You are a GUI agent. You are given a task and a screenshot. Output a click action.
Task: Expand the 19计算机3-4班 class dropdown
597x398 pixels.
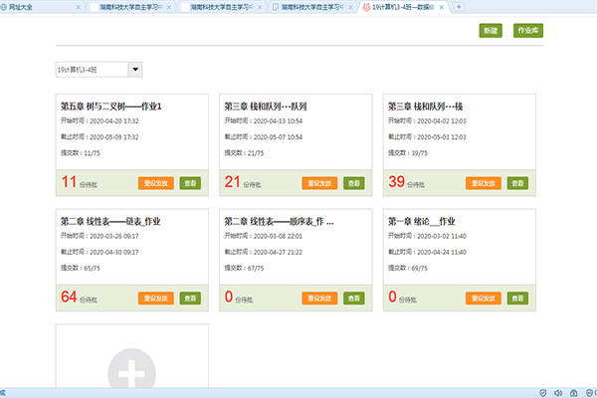click(135, 70)
